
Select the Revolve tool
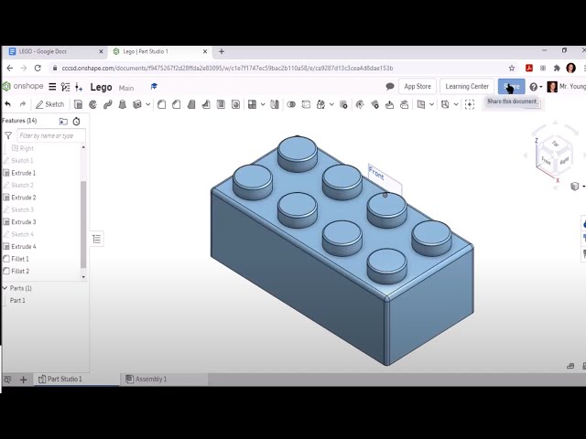click(x=93, y=104)
